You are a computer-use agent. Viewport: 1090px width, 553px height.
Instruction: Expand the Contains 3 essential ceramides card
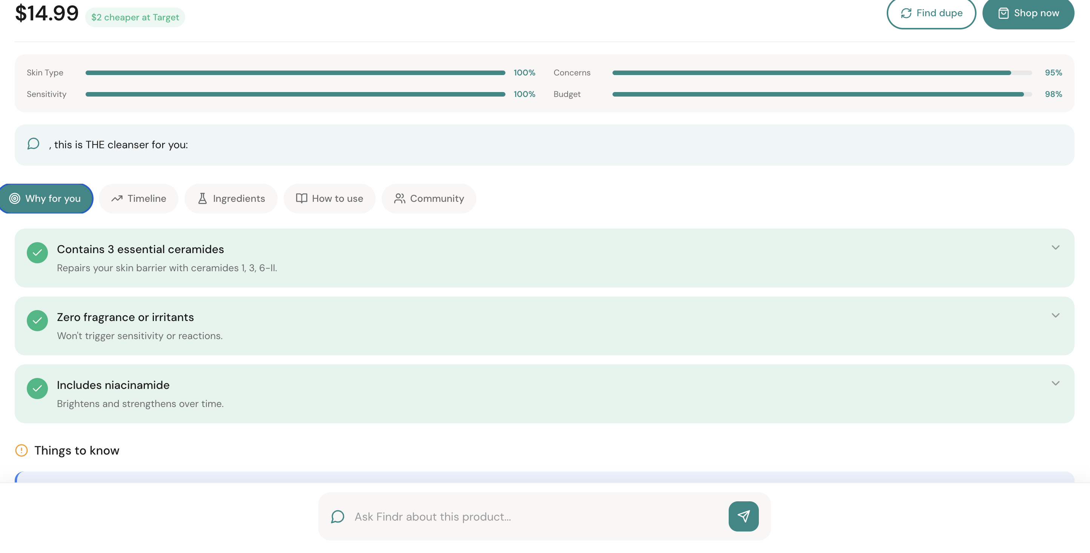pos(1055,247)
